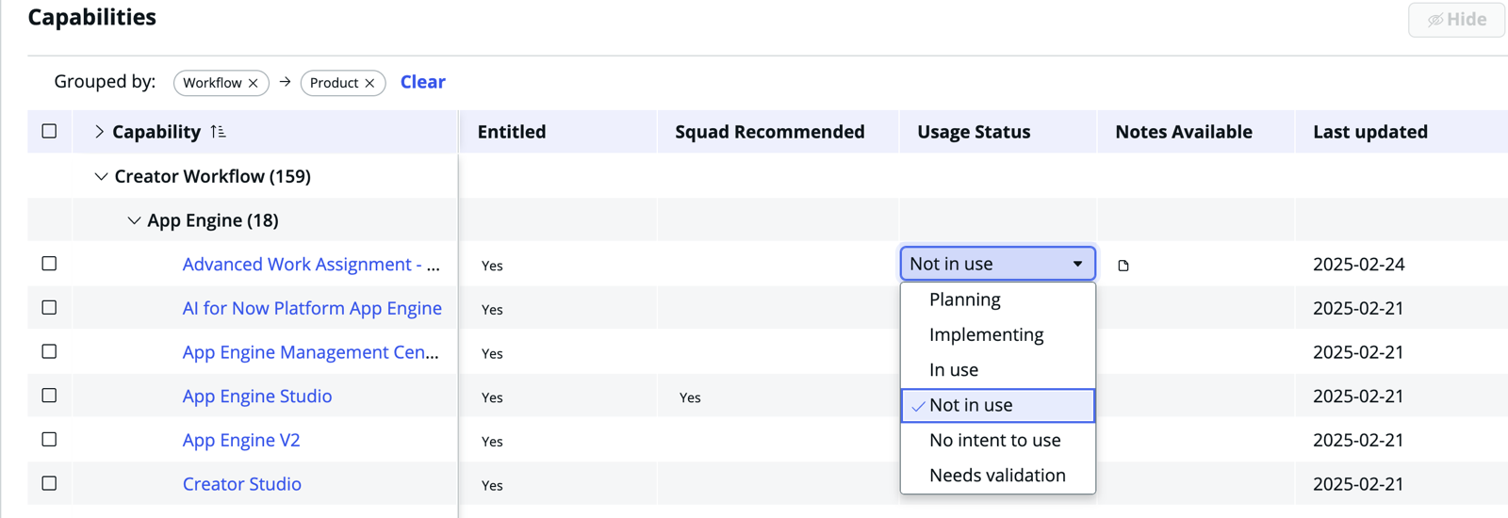
Task: Open Advanced Work Assignment capability link
Action: point(311,265)
